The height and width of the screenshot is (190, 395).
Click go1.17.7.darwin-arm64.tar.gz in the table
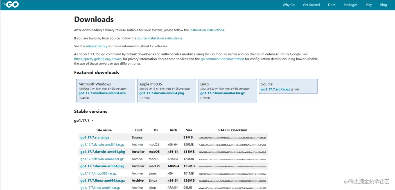102,159
